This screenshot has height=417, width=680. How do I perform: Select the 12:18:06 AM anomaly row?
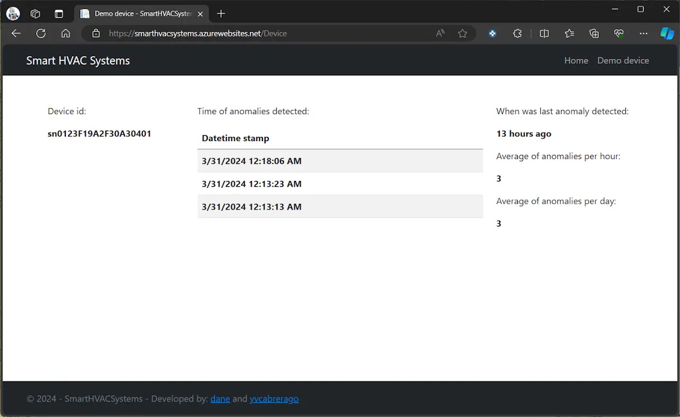click(x=340, y=161)
